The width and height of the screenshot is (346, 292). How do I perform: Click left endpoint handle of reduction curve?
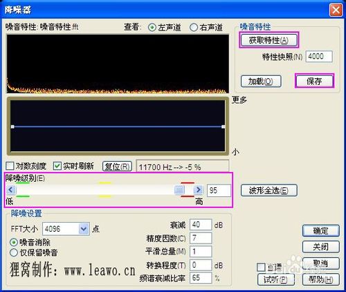tap(12, 127)
